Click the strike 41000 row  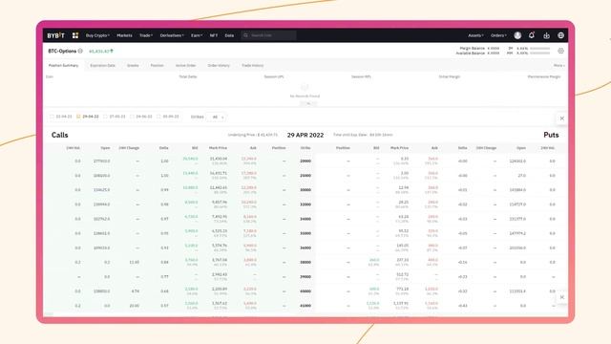click(305, 306)
